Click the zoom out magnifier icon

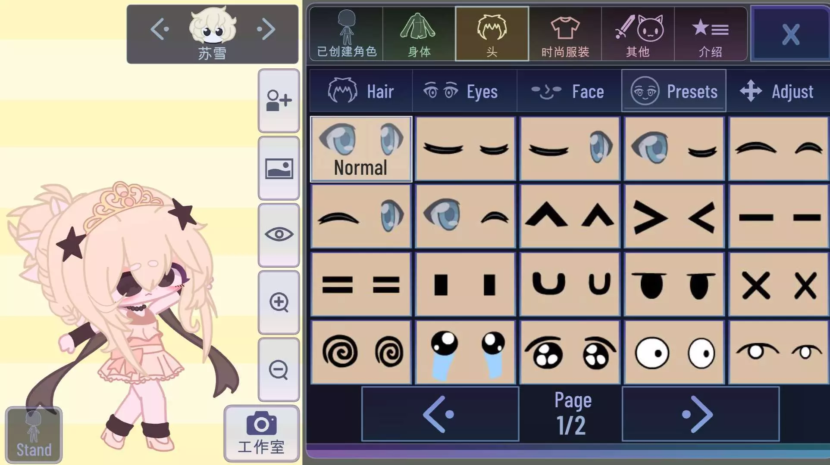click(279, 369)
